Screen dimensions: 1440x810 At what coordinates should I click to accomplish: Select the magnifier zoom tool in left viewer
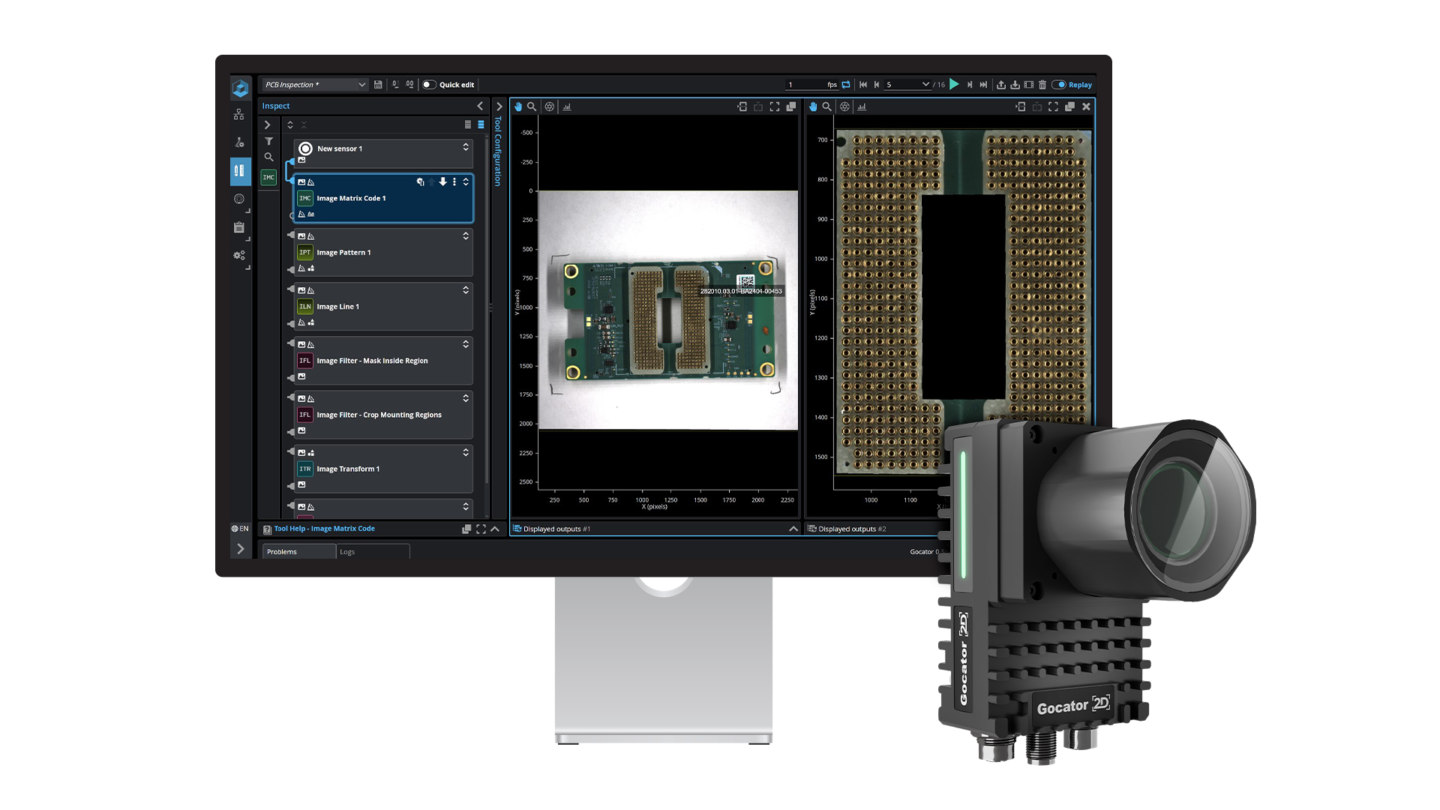[x=532, y=106]
